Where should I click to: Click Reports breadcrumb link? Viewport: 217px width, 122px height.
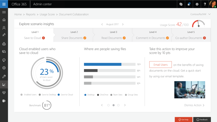point(31,14)
